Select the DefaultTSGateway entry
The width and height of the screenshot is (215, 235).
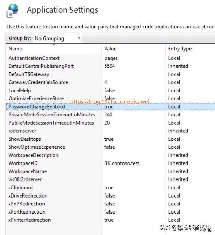[111, 74]
